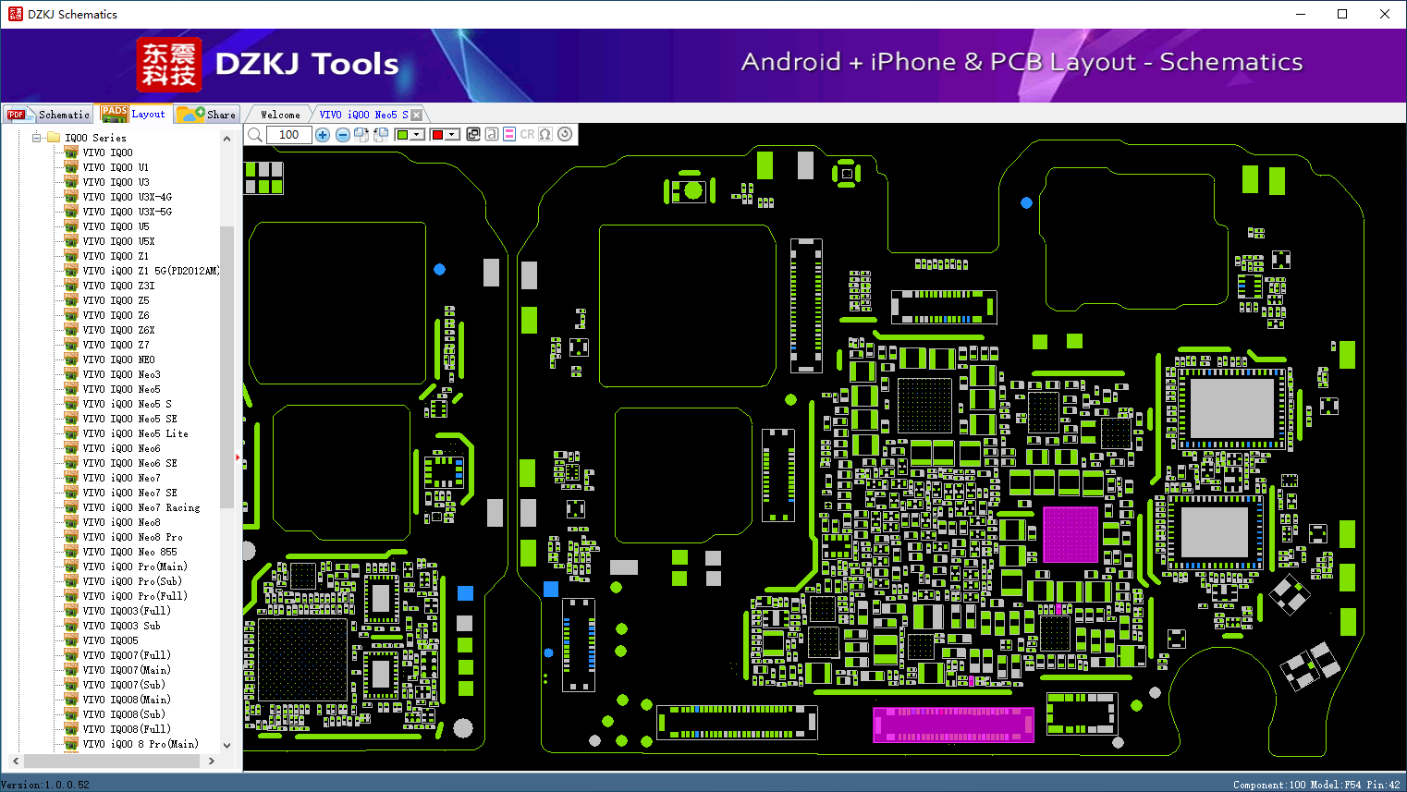
Task: Click the circular reset-rotation arrow icon
Action: (x=565, y=134)
